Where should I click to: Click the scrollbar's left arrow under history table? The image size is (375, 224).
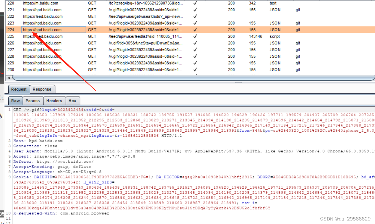pos(9,78)
